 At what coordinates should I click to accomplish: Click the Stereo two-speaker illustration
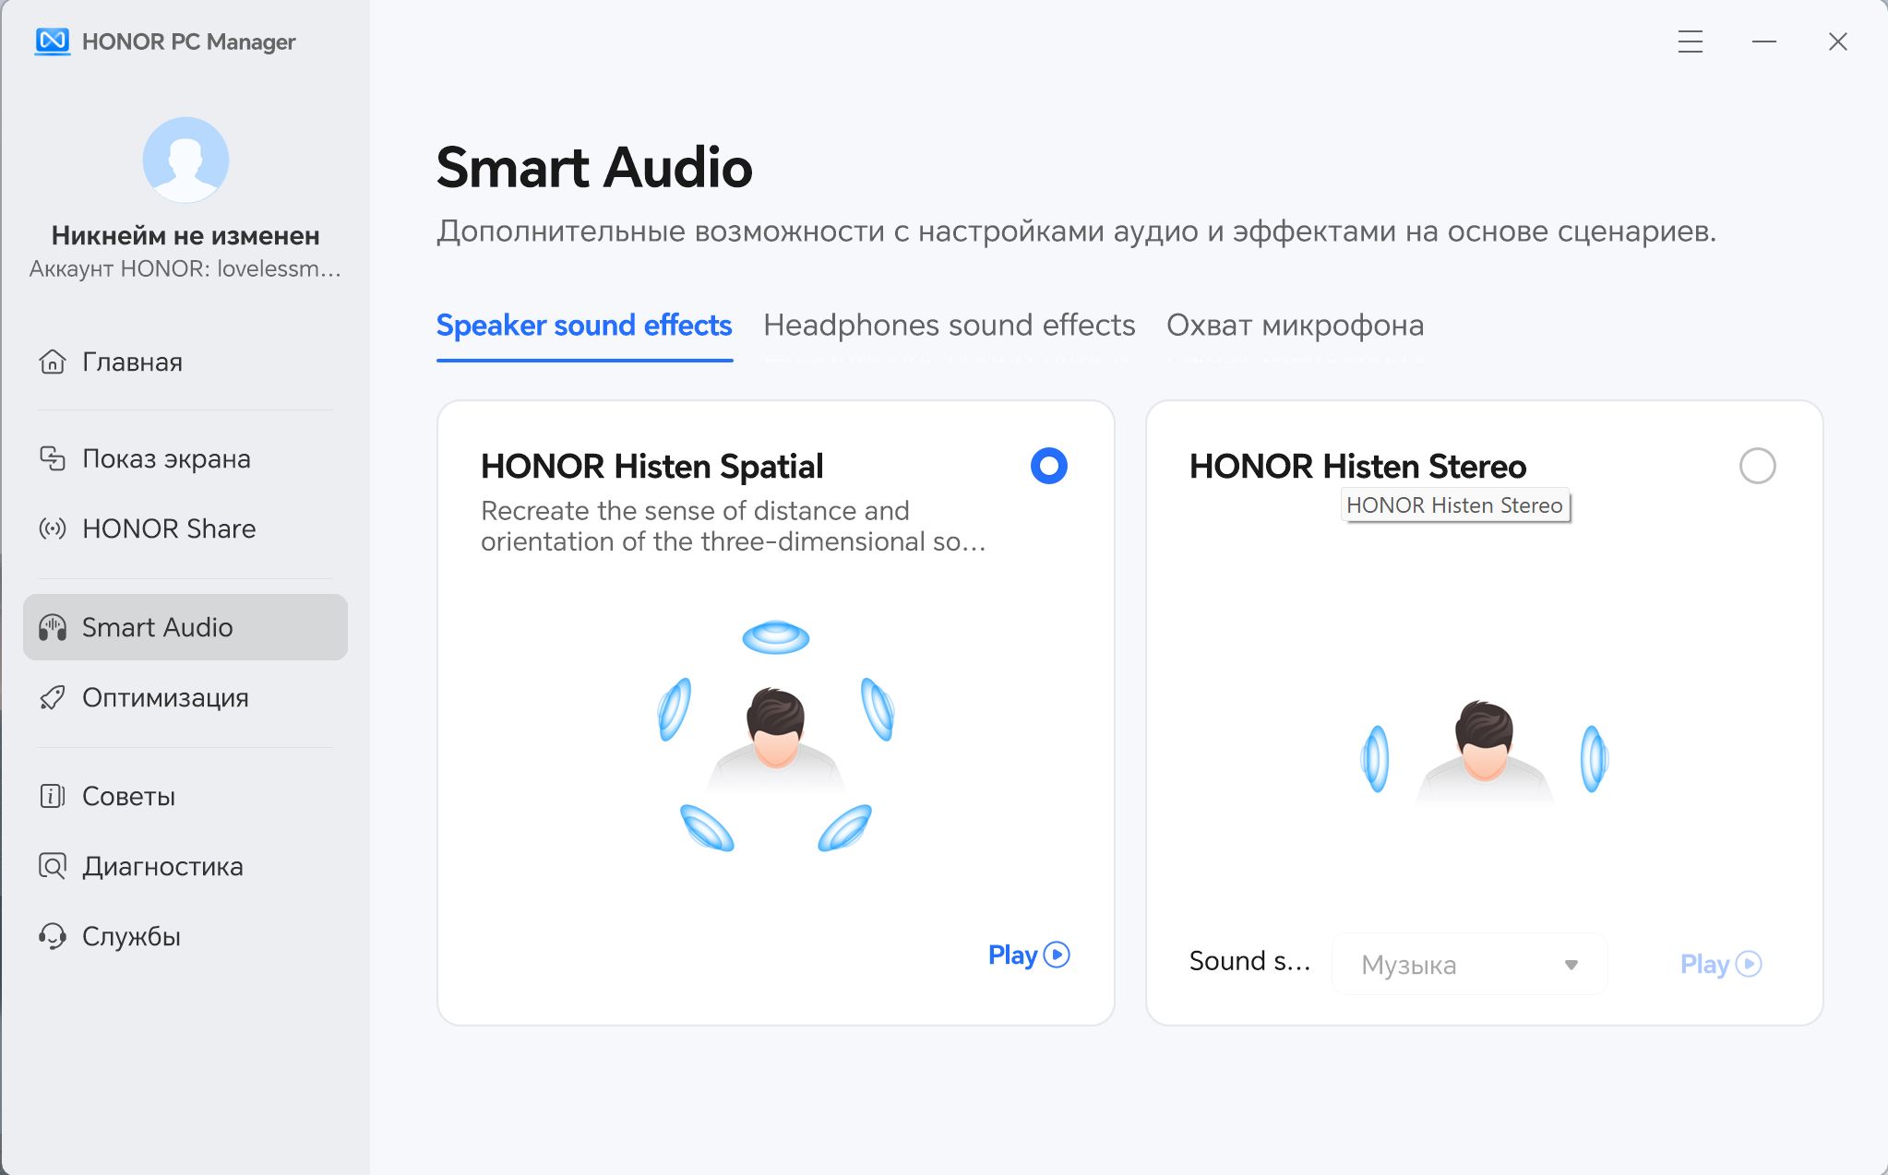click(1485, 754)
